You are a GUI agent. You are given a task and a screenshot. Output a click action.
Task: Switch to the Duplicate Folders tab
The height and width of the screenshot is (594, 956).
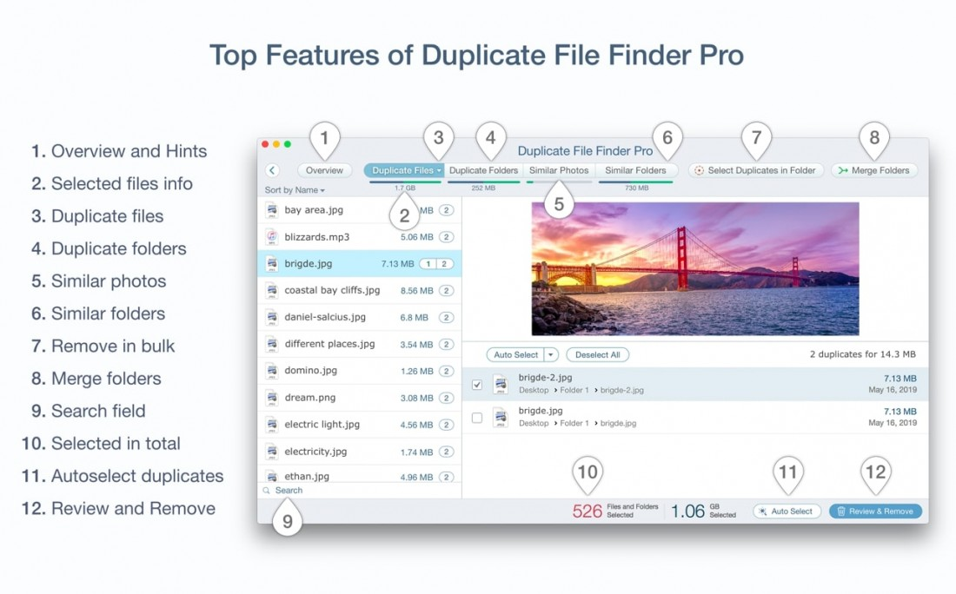[x=483, y=170]
